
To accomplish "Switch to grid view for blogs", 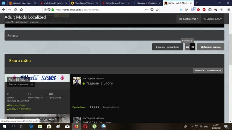I will (192, 47).
